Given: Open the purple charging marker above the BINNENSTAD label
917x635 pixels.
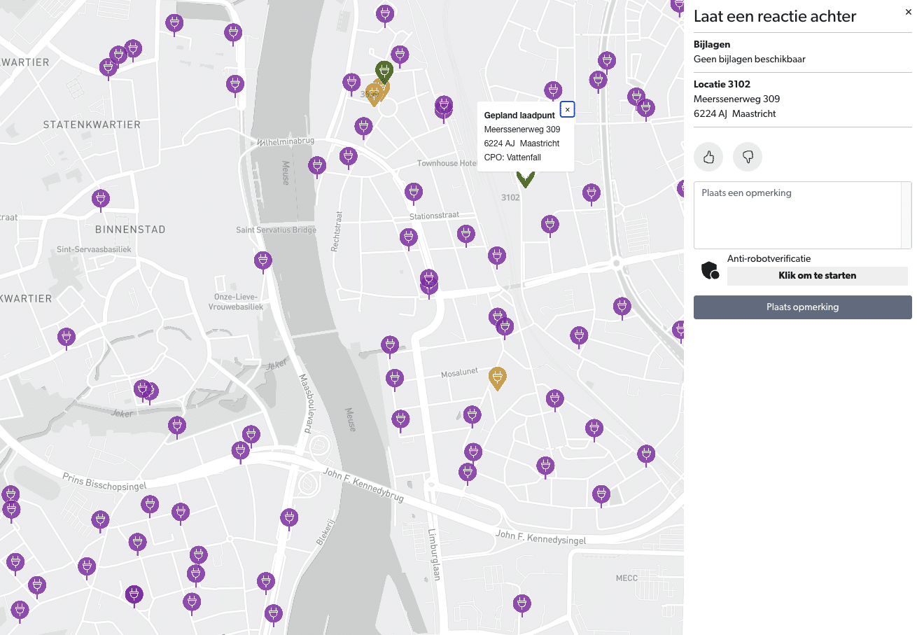Looking at the screenshot, I should point(101,199).
